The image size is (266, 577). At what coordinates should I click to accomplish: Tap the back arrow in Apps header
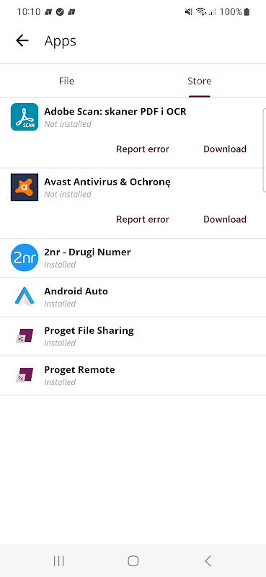[22, 40]
